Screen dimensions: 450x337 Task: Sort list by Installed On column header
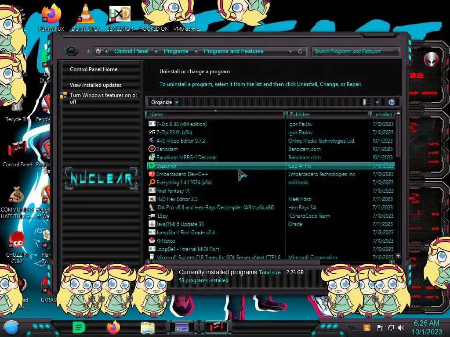[x=383, y=115]
